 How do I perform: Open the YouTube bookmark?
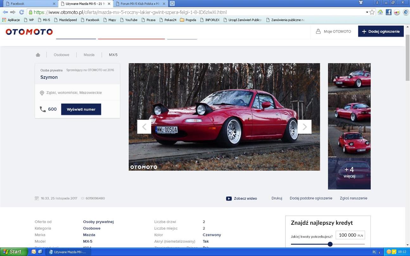click(x=129, y=20)
